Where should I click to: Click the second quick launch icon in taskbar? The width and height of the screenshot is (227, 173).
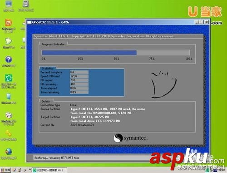point(20,170)
